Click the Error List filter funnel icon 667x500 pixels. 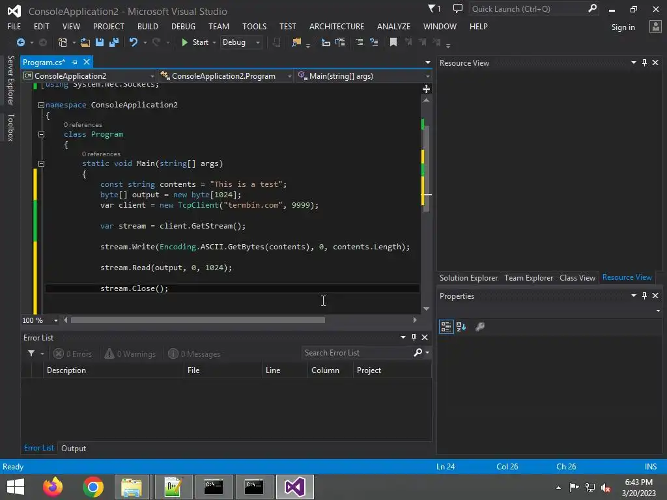[31, 354]
